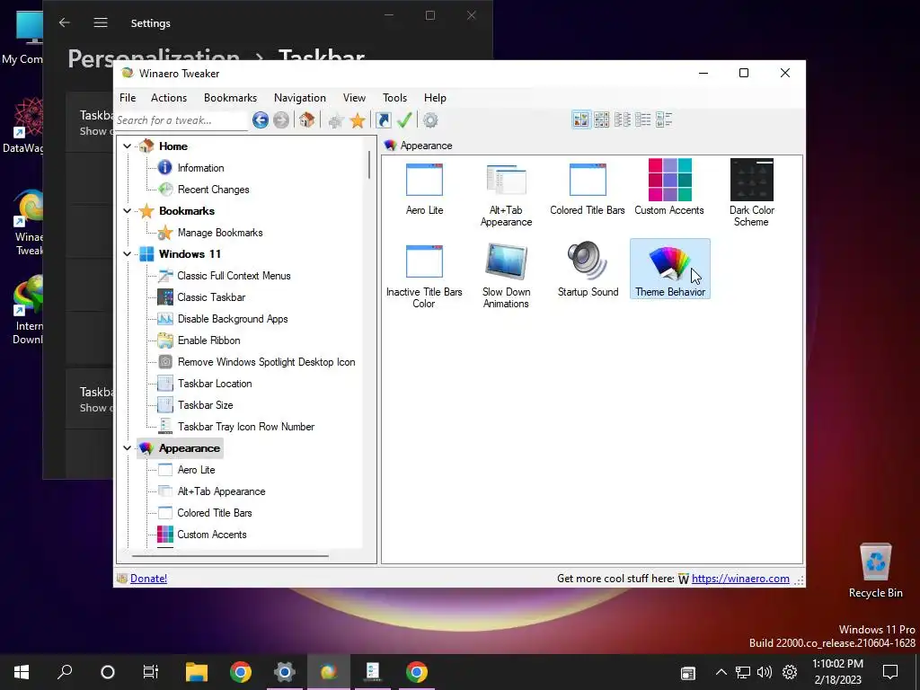Open the Alt+Tab Appearance icon

click(506, 194)
